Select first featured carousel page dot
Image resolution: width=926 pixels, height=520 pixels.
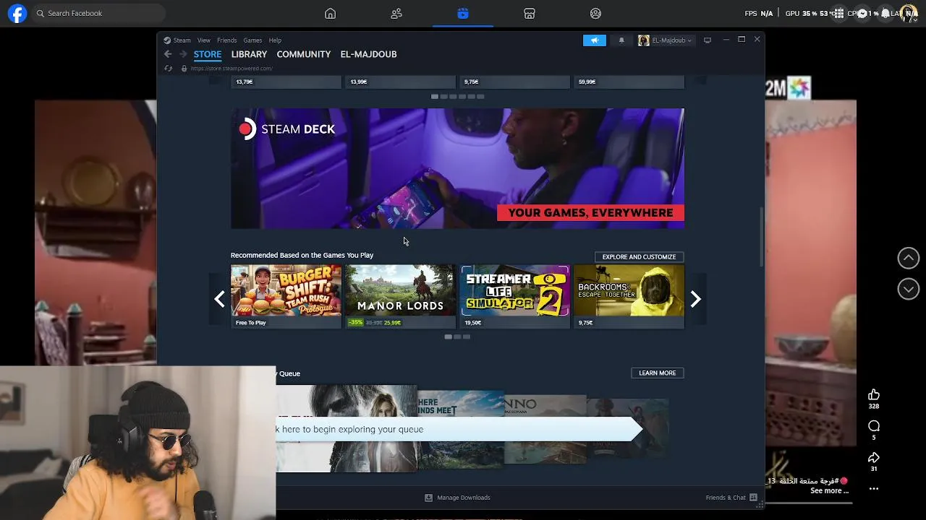click(434, 97)
